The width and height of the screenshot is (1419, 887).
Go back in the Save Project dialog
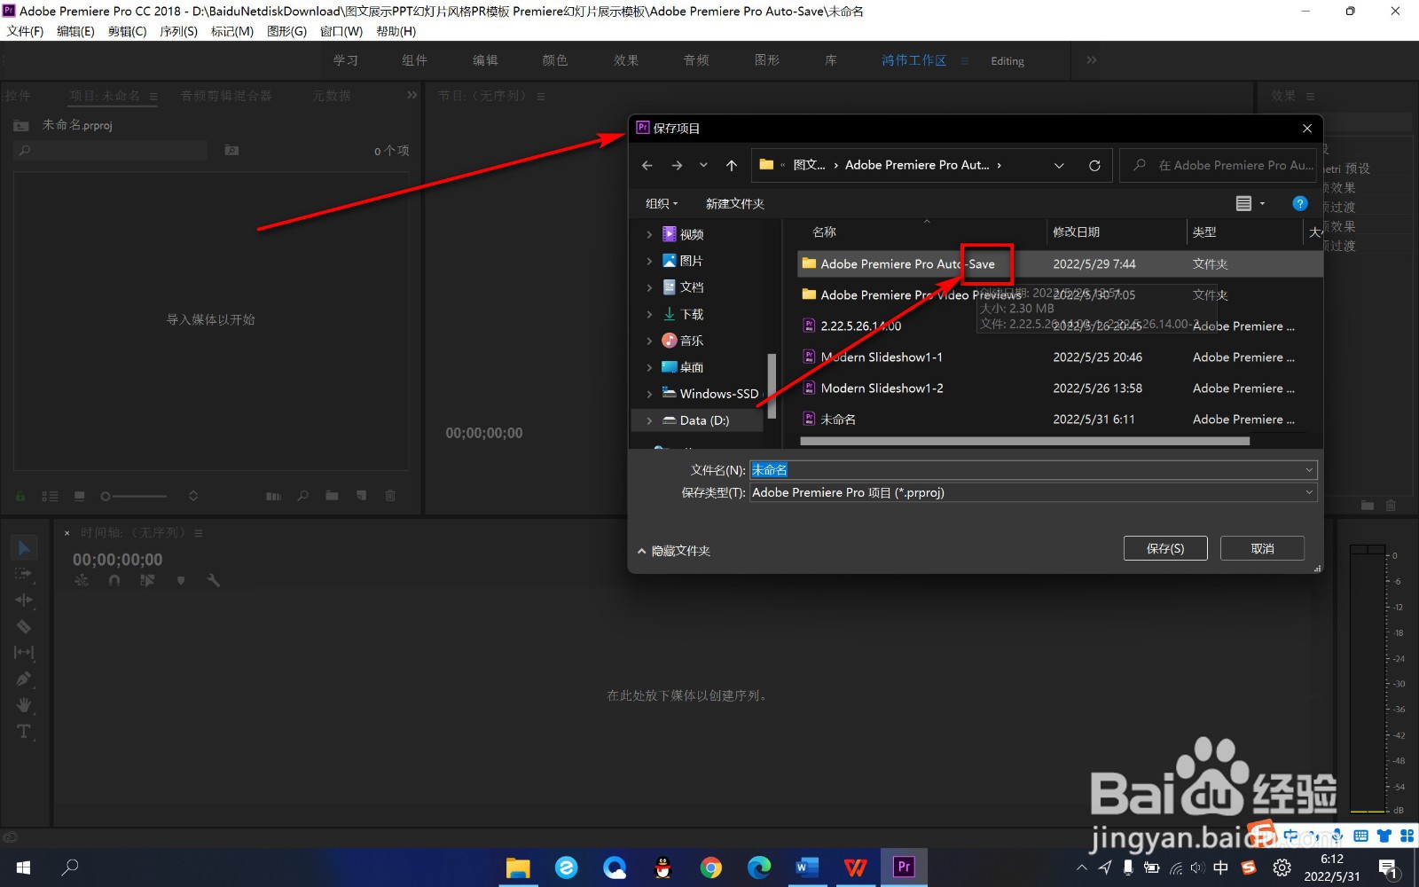(x=647, y=166)
